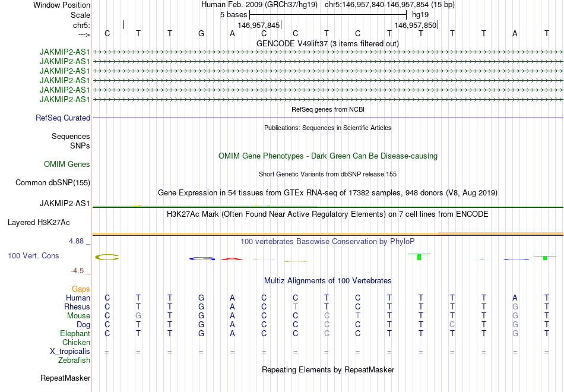This screenshot has height=392, width=564.
Task: Select the chr5:146,957,840-146,957,854 position text
Action: (x=389, y=5)
